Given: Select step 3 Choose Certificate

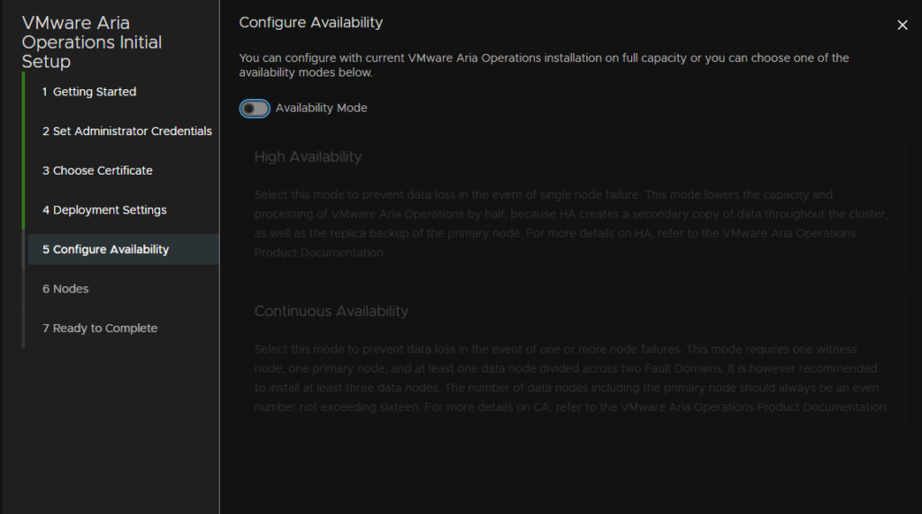Looking at the screenshot, I should click(97, 170).
